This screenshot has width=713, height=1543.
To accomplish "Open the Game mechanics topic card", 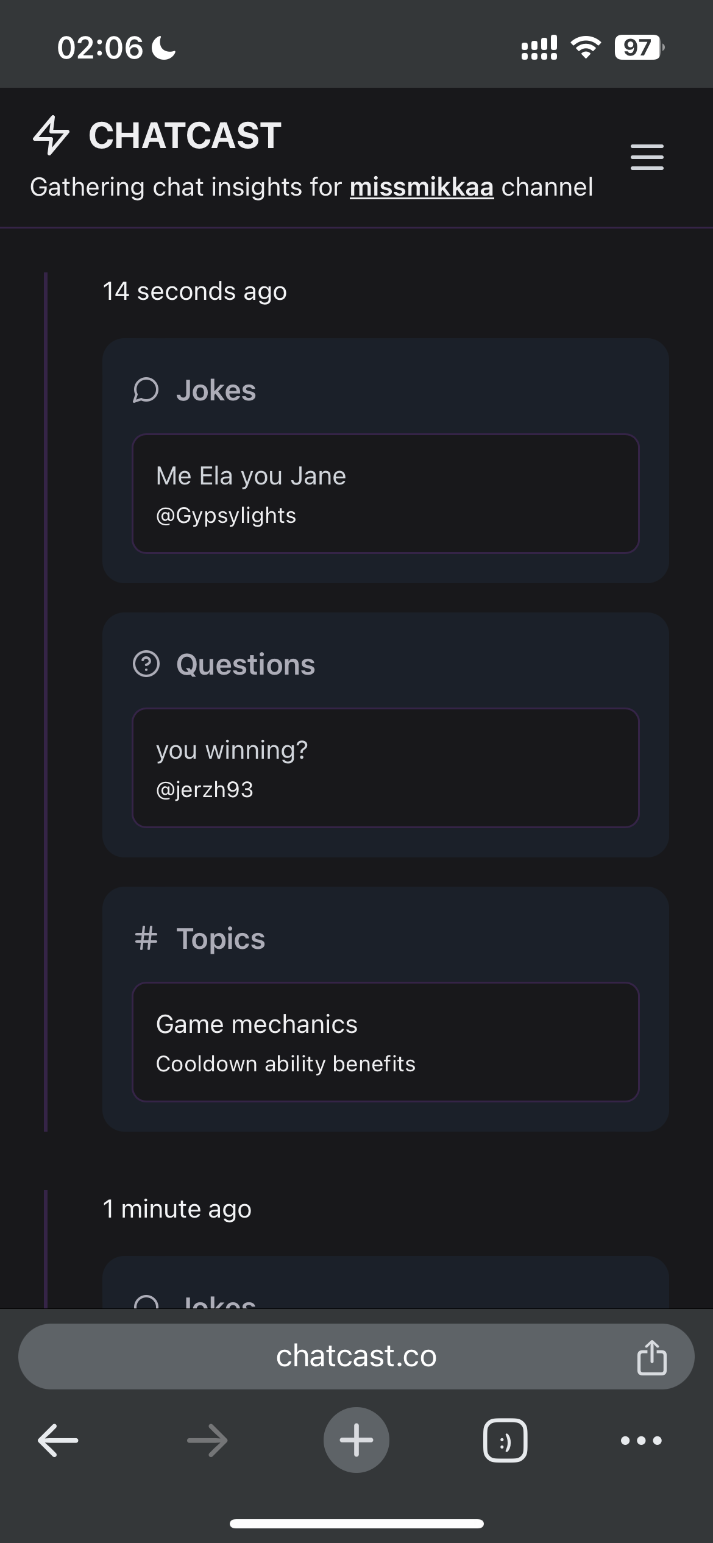I will tap(386, 1042).
